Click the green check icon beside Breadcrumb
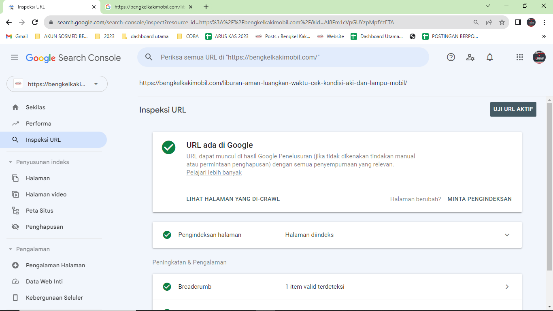The height and width of the screenshot is (311, 553). 167,287
